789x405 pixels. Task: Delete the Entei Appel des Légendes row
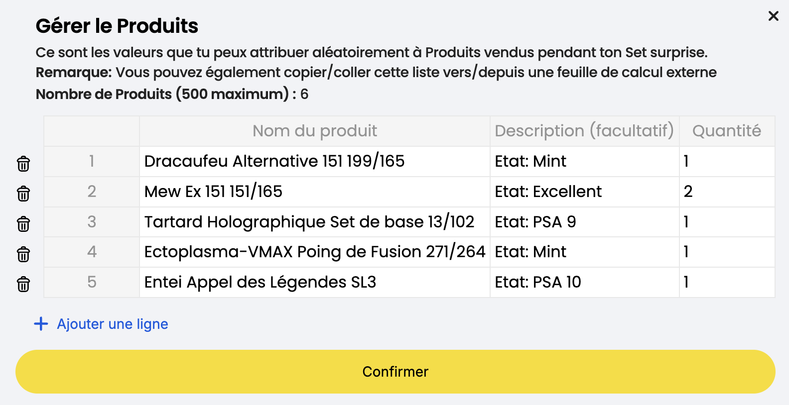tap(23, 284)
